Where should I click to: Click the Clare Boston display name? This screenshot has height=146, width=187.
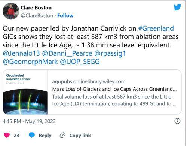[36, 8]
